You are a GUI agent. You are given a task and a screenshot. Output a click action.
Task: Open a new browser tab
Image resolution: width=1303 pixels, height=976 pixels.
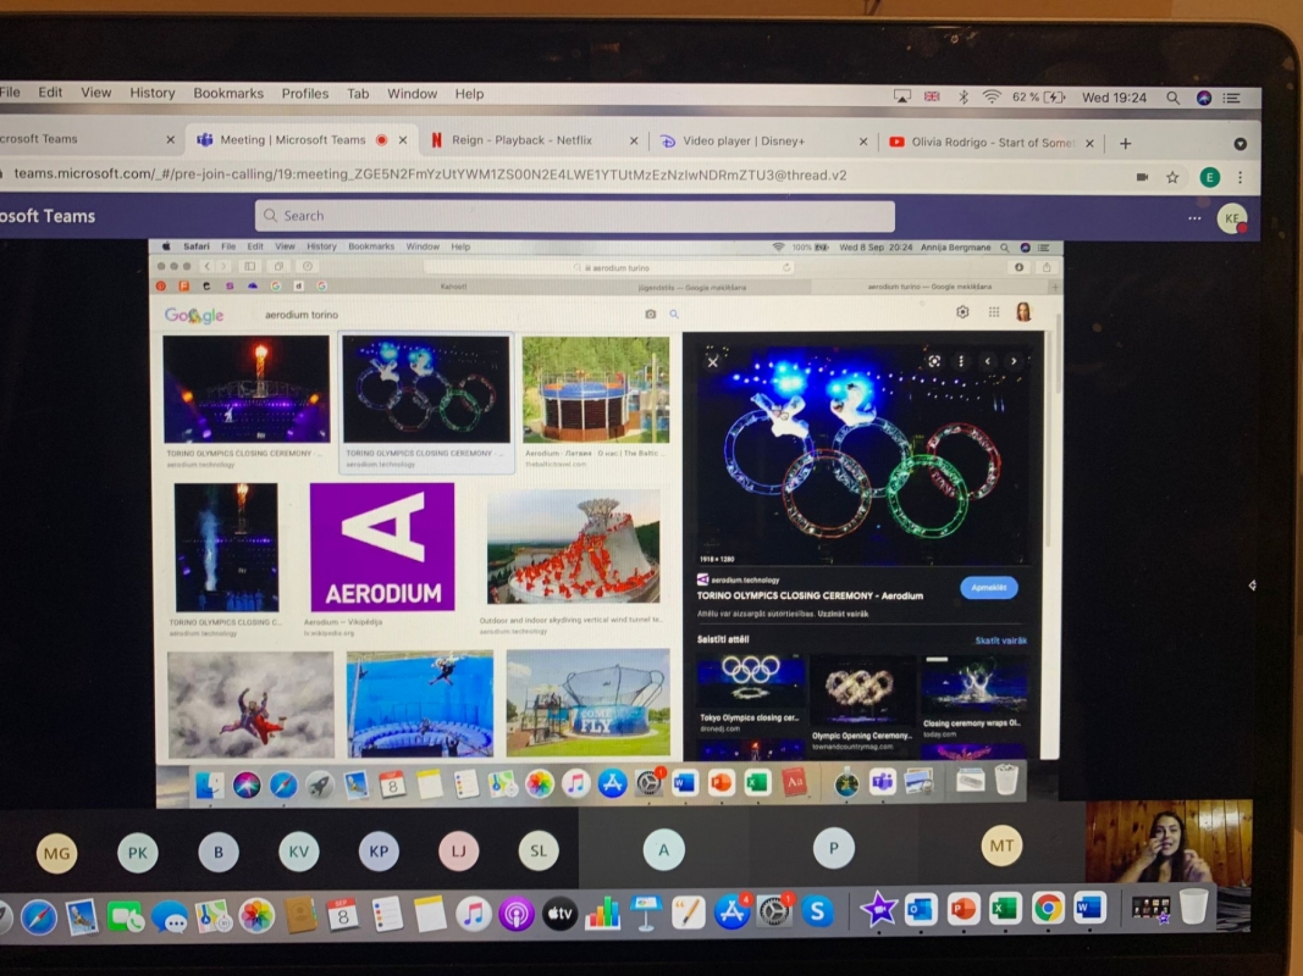tap(1125, 143)
